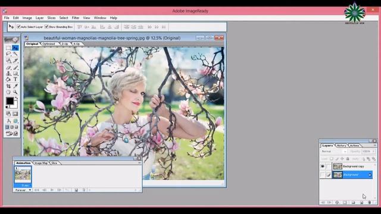Select the Crop tool

click(8, 86)
